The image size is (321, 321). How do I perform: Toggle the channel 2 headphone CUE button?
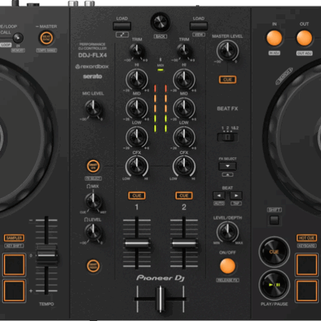184,195
